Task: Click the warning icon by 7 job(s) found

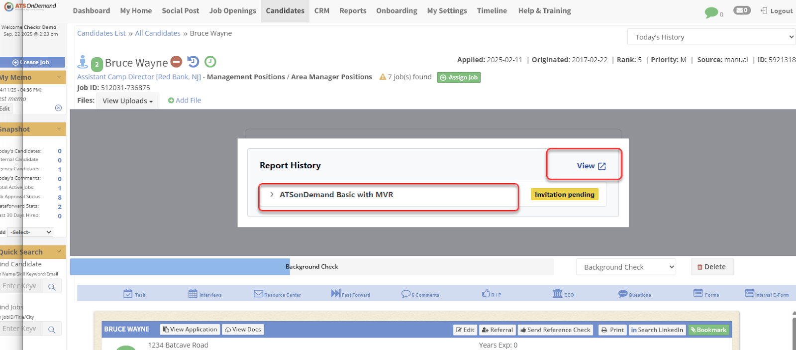Action: coord(383,77)
